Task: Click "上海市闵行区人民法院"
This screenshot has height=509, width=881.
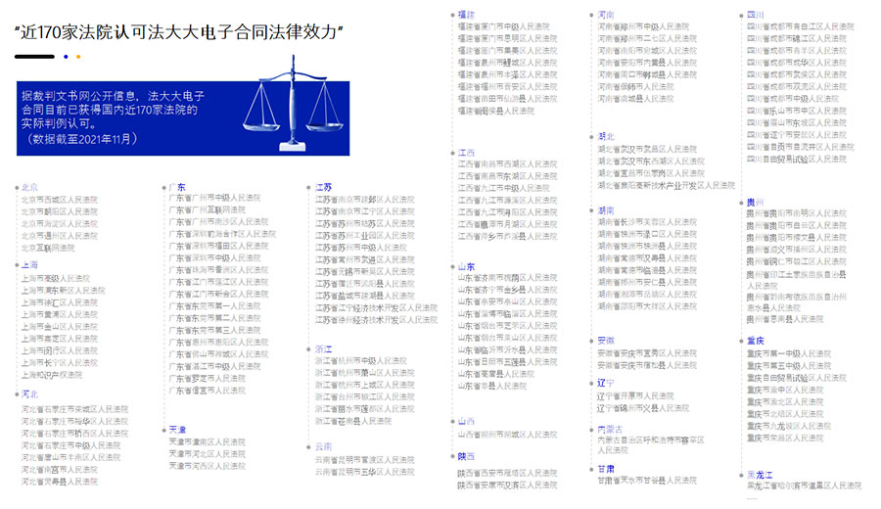Action: click(60, 350)
